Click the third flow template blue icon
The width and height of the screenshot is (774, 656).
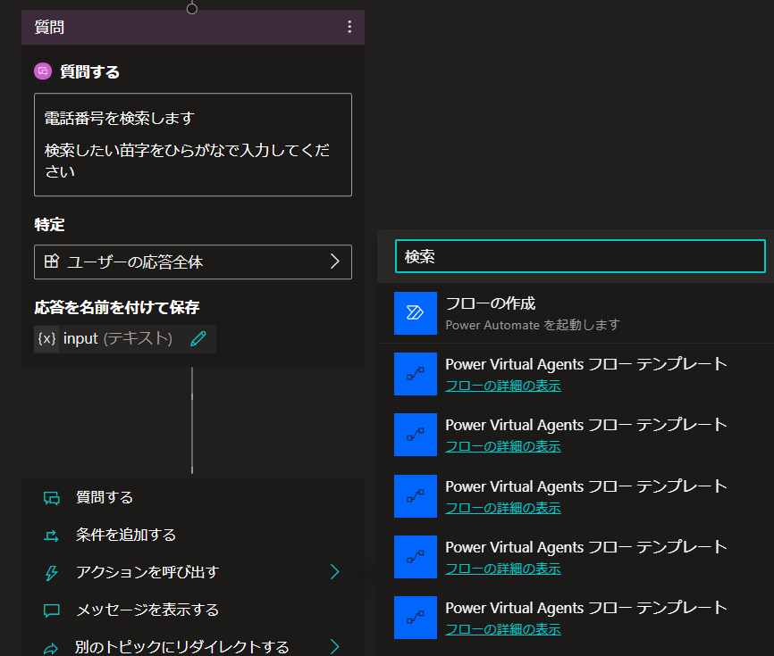415,496
